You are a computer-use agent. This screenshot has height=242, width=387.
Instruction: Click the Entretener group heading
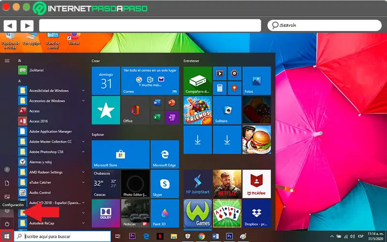tap(191, 61)
